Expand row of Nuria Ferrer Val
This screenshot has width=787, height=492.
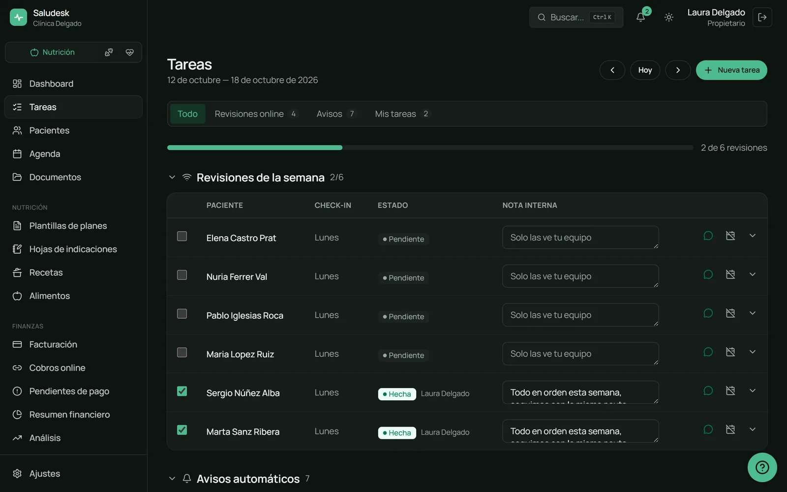[753, 275]
